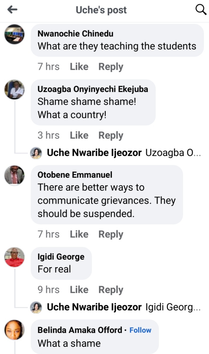
Task: Like Nwanochie Chinedu's comment
Action: point(79,67)
